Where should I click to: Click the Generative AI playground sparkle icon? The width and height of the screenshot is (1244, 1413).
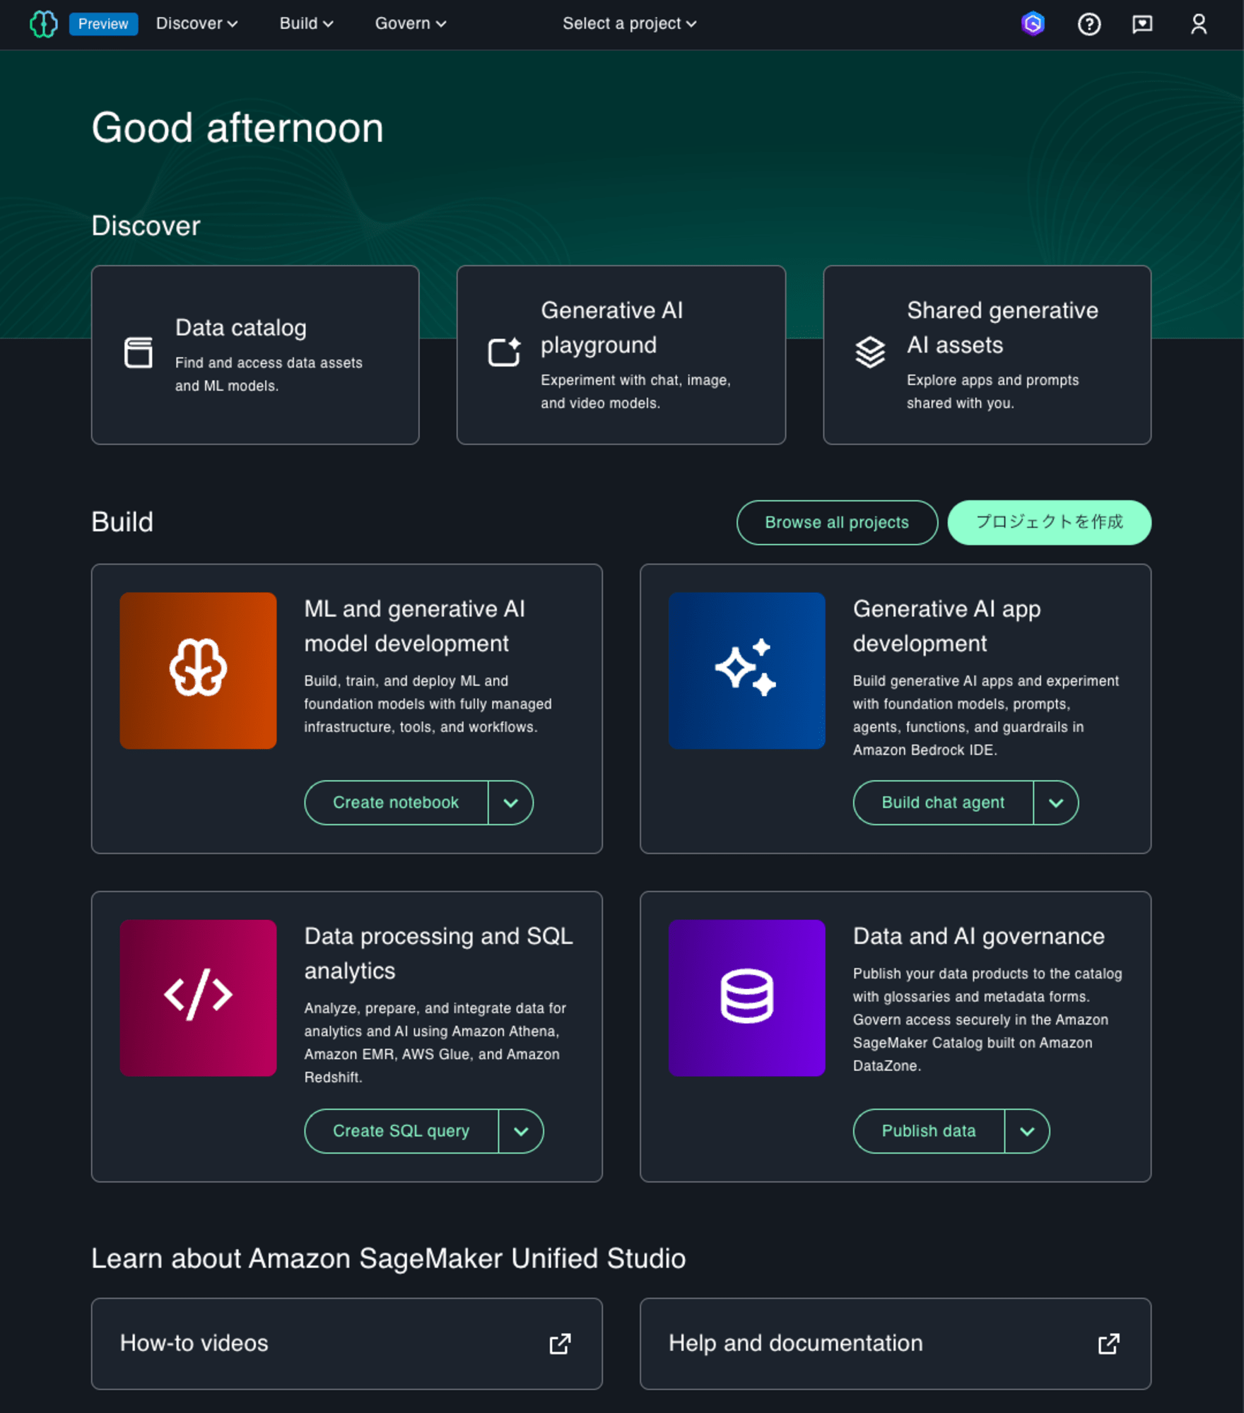point(504,351)
